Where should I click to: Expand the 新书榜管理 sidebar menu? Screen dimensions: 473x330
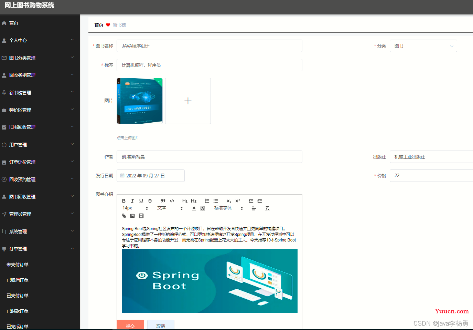(40, 93)
